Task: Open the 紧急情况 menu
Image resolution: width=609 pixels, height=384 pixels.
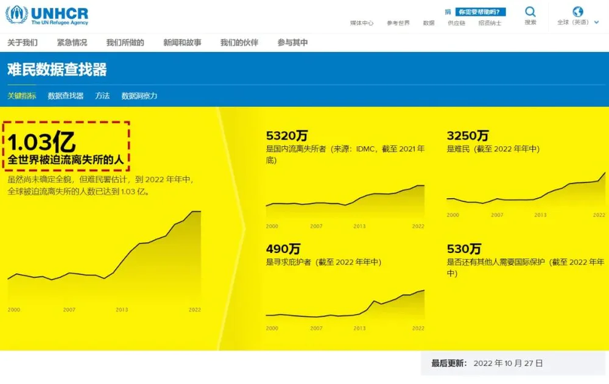Action: tap(72, 43)
